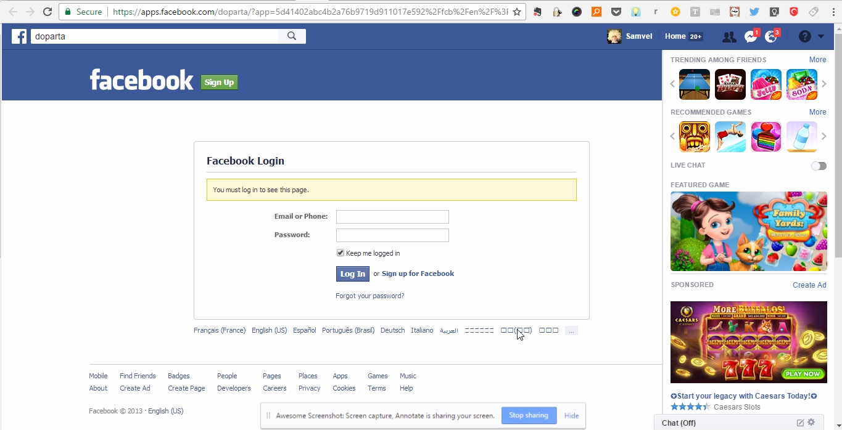Open the rainbow cake game icon
Image resolution: width=842 pixels, height=430 pixels.
click(766, 137)
